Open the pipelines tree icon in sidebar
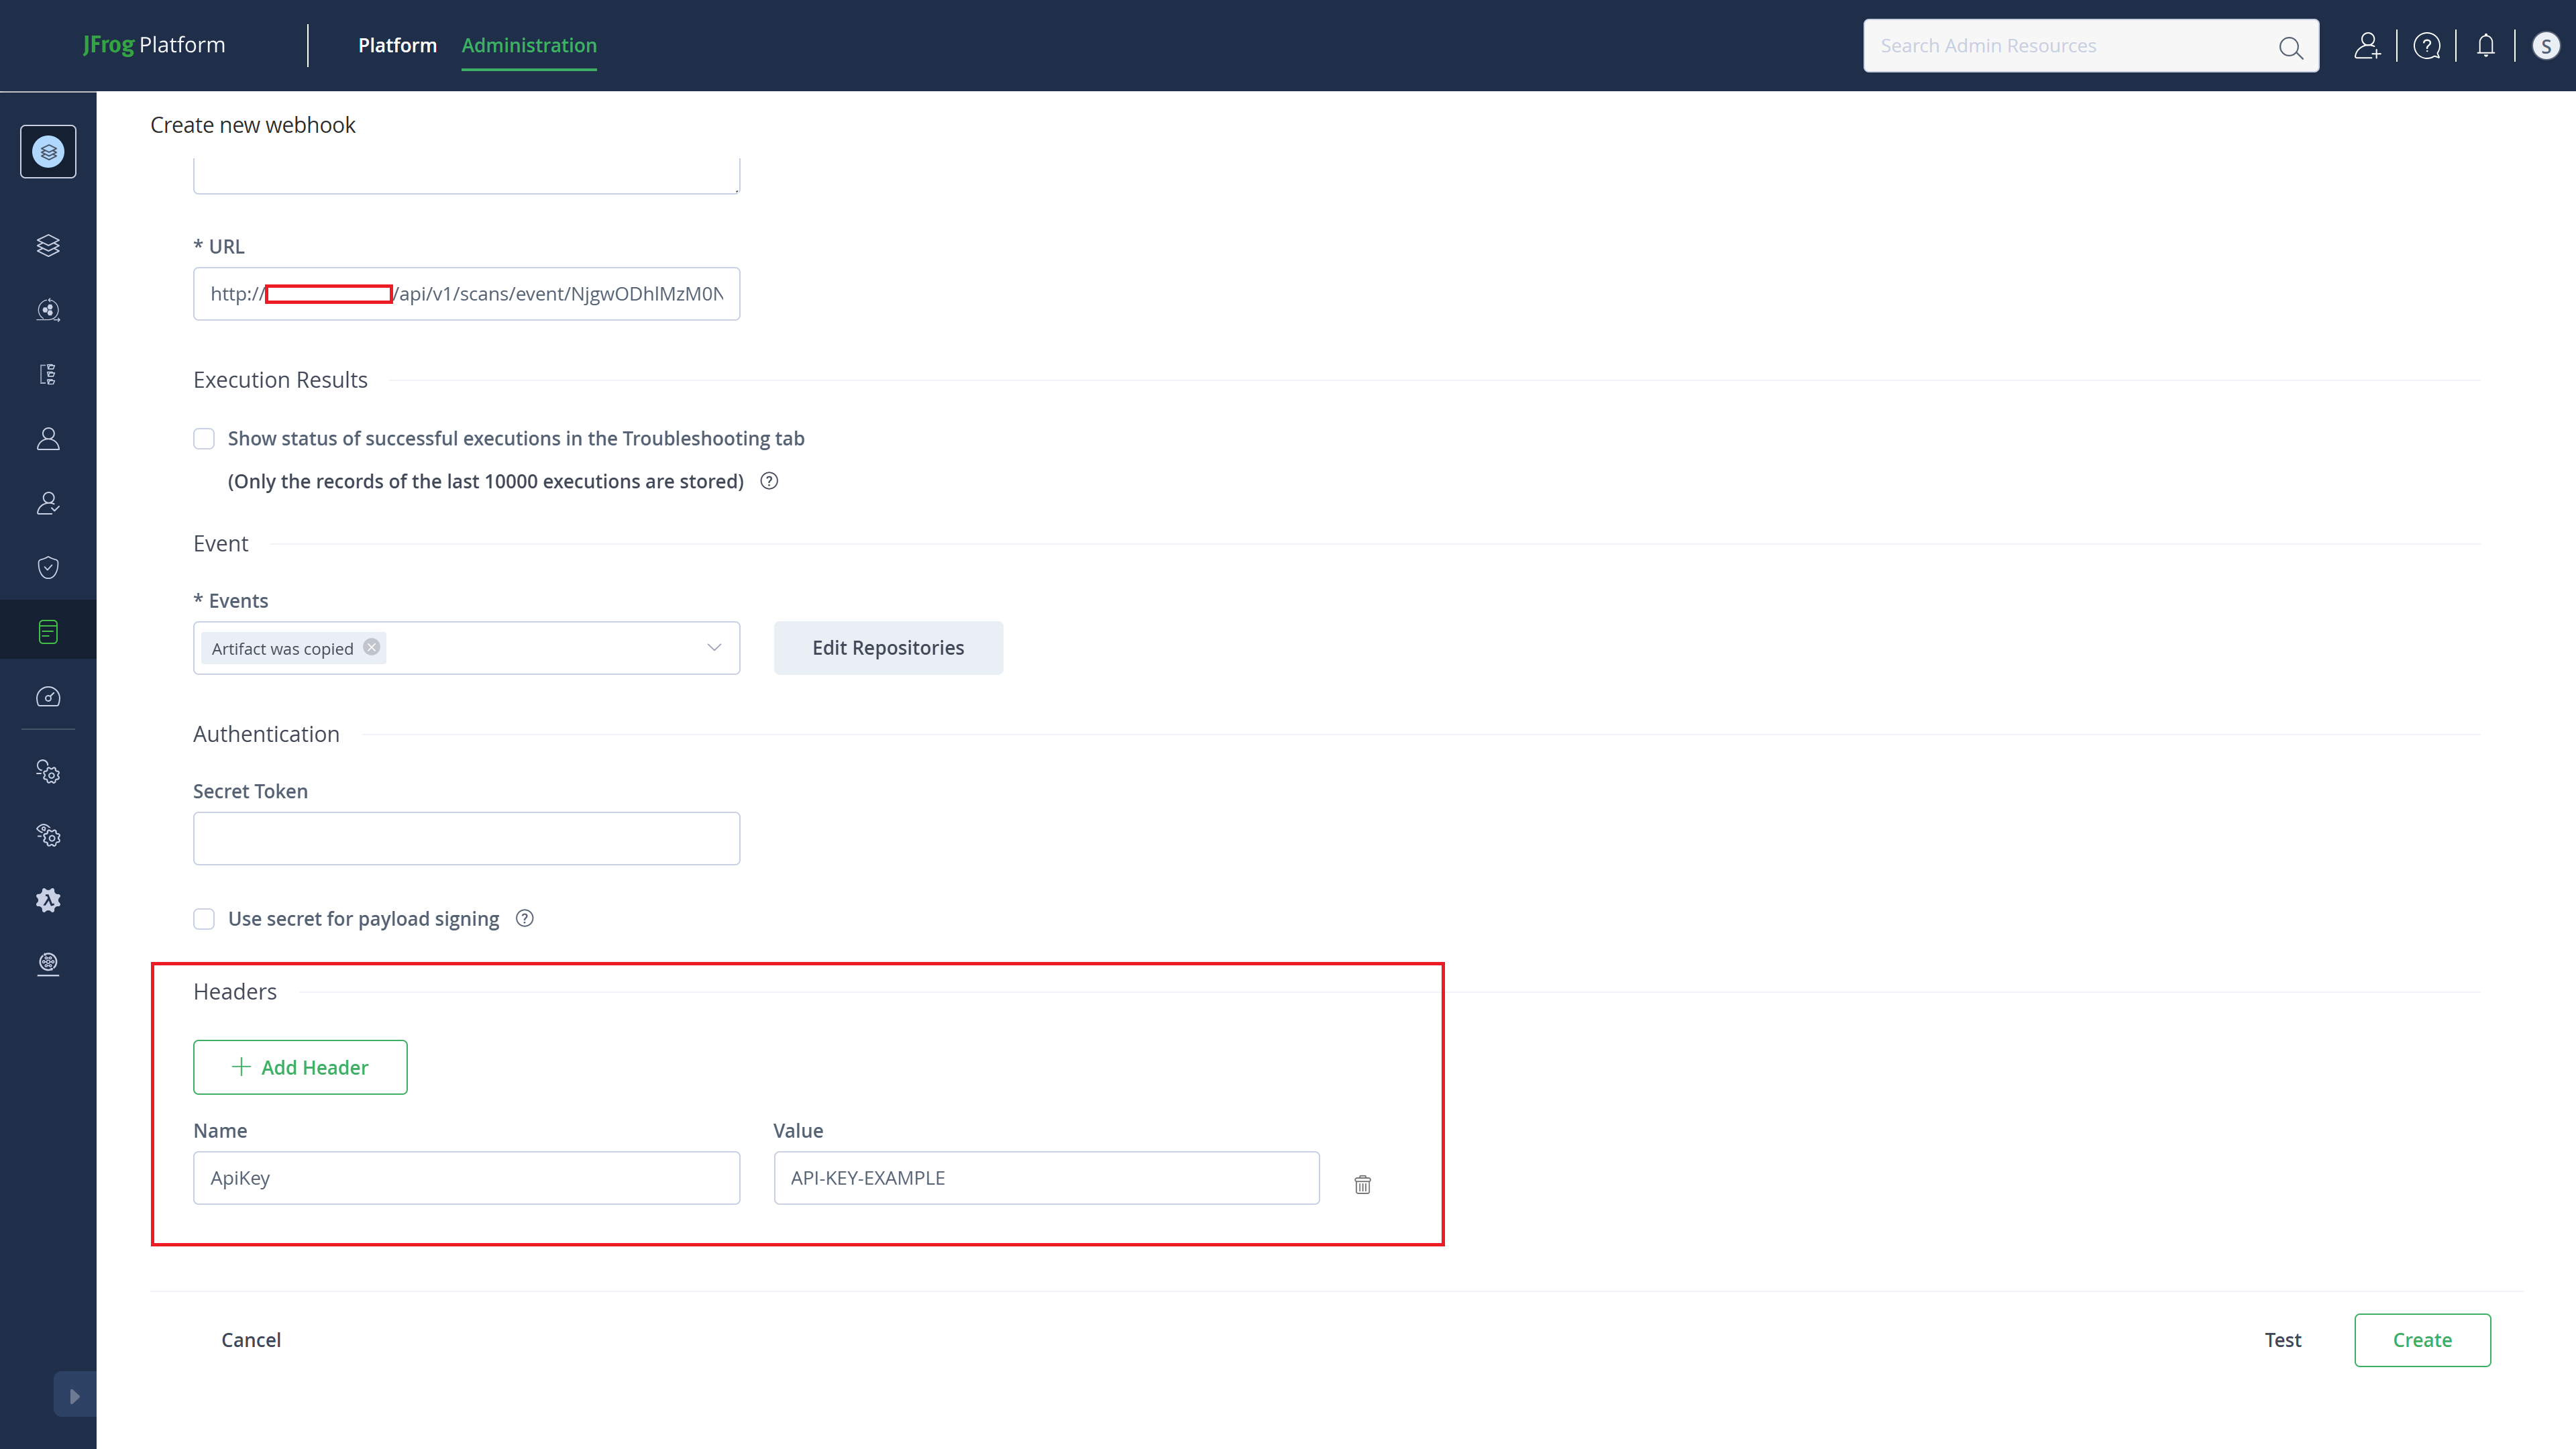This screenshot has width=2576, height=1449. [48, 374]
